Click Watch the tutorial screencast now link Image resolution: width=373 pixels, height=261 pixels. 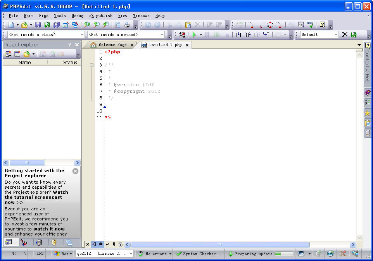point(36,197)
